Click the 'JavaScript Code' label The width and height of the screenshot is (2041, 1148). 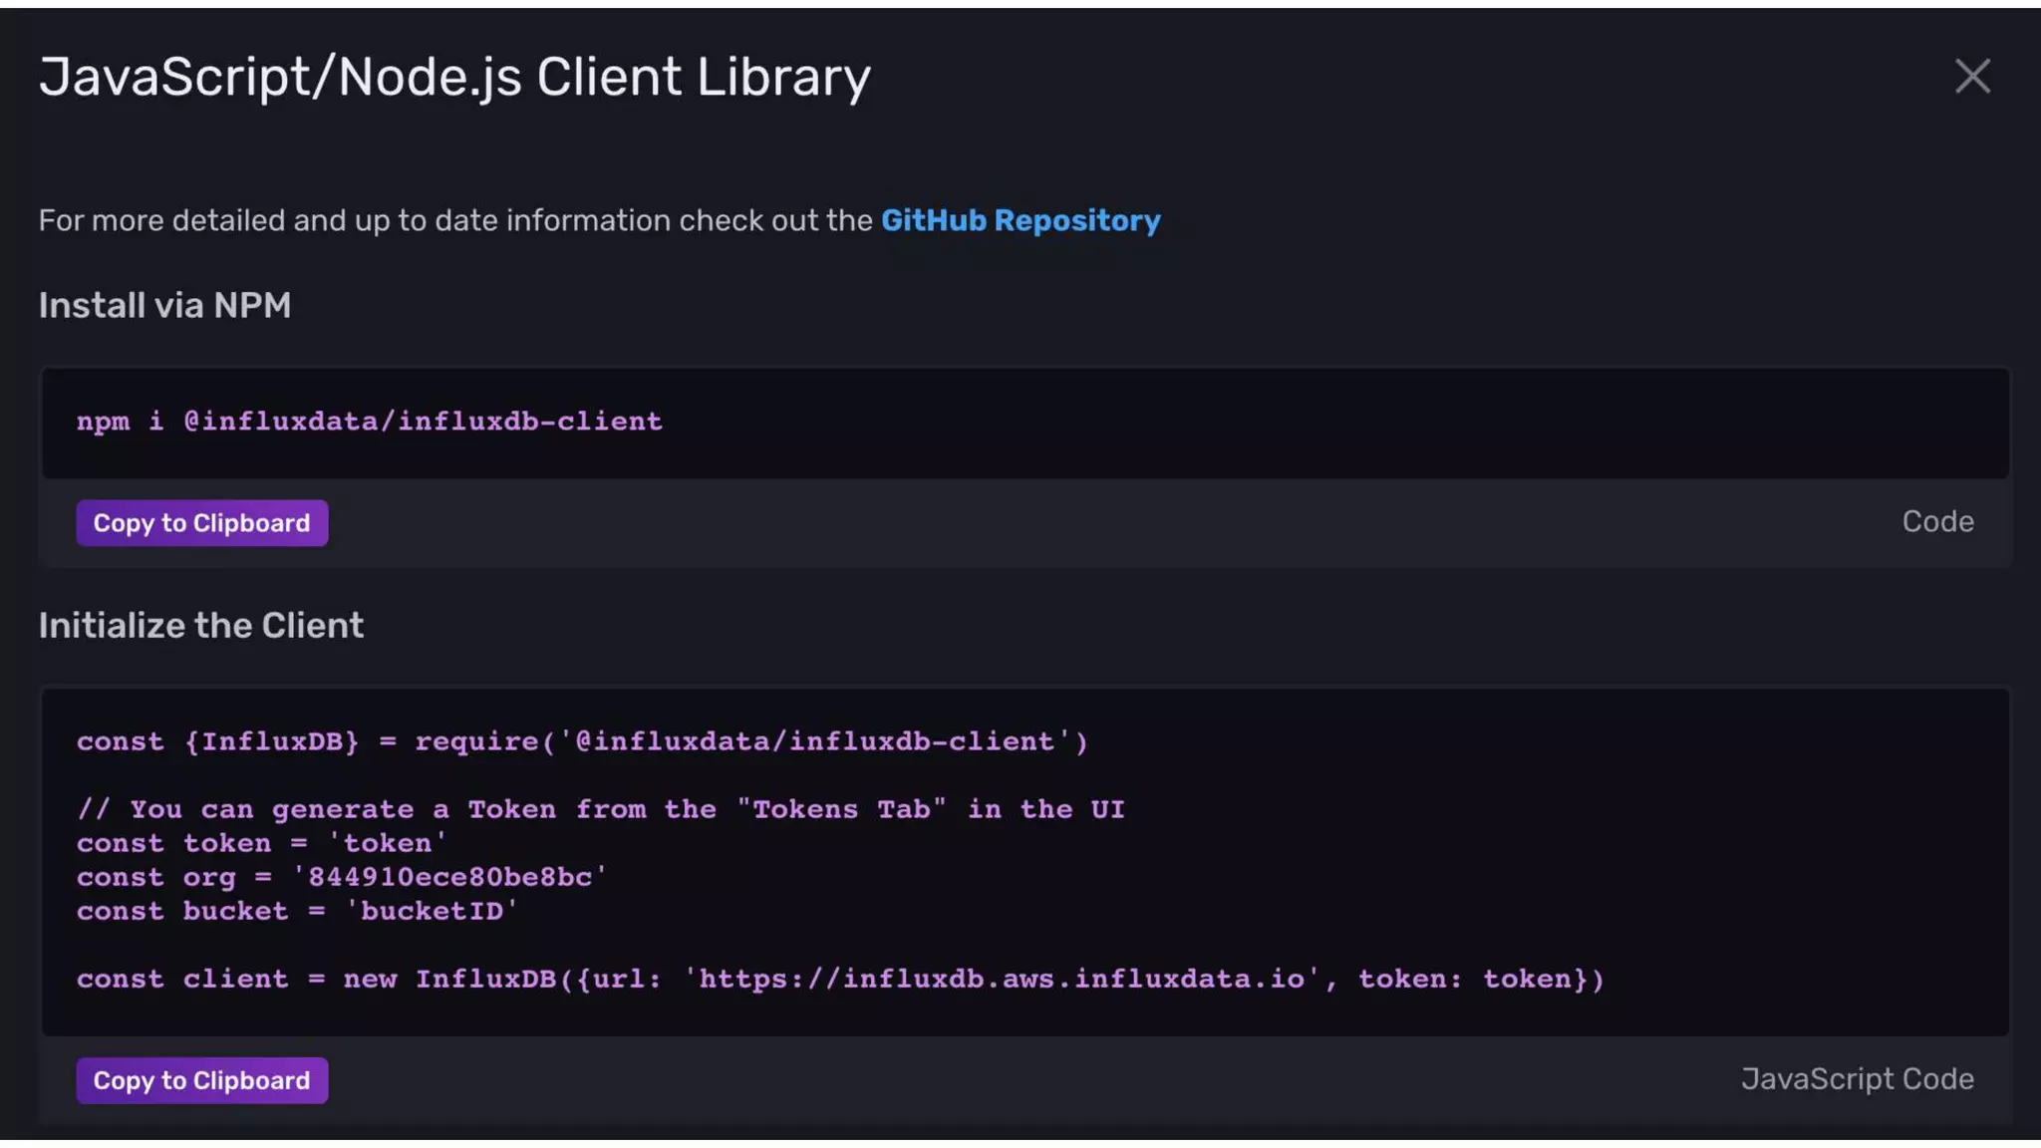[x=1857, y=1079]
